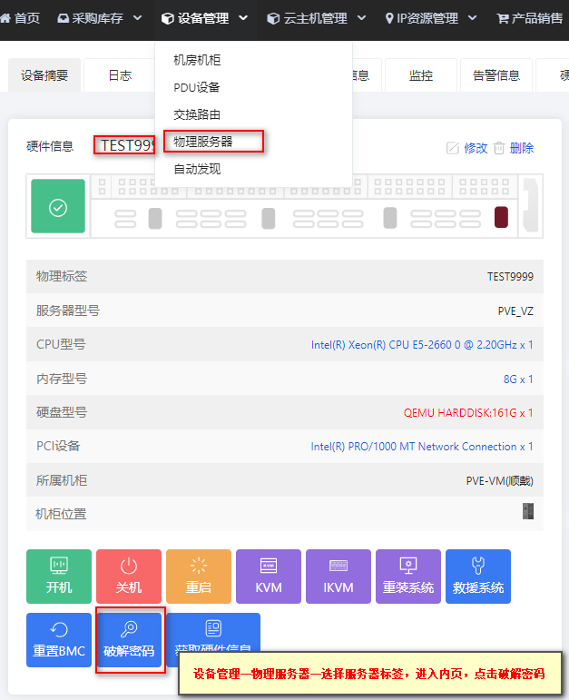This screenshot has height=700, width=569.
Task: Click the Intel Xeon CPU model link
Action: pos(422,345)
